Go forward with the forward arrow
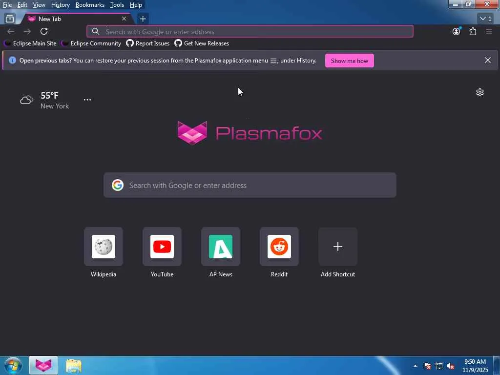 (27, 31)
